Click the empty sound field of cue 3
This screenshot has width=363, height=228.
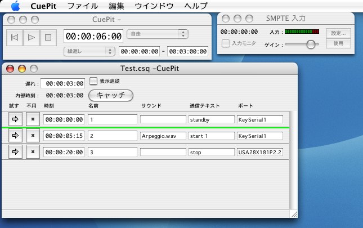[163, 152]
